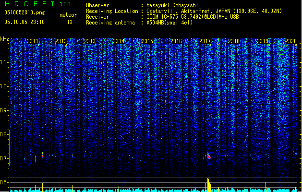The width and height of the screenshot is (302, 192).
Task: Click the HROFFT 1.0.0 title text
Action: tap(38, 4)
